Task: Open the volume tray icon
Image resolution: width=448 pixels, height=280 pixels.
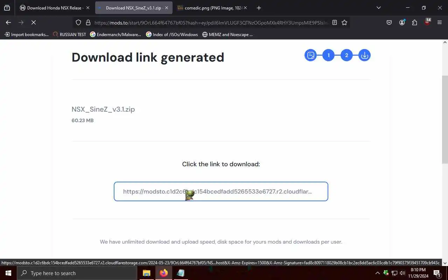Action: coord(402,273)
